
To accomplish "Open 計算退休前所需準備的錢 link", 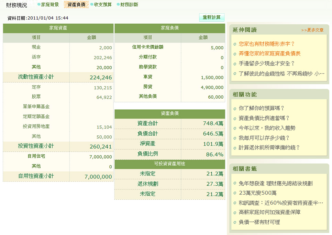I will pyautogui.click(x=269, y=148).
